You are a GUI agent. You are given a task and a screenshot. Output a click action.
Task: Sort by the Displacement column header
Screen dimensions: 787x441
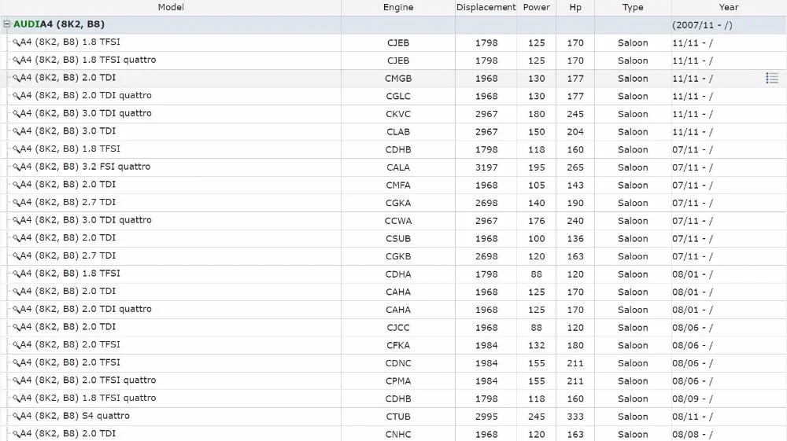tap(486, 8)
